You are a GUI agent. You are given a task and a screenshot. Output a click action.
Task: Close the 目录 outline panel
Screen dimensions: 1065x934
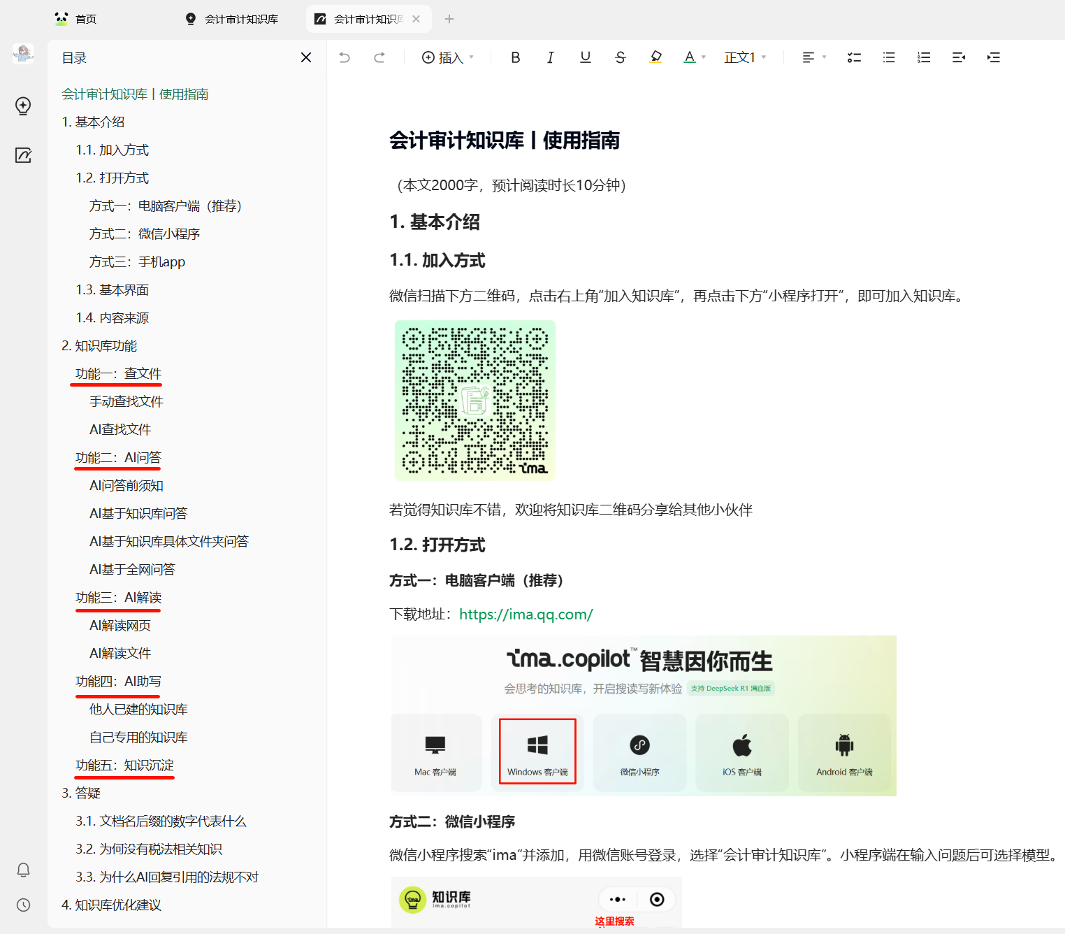point(306,57)
